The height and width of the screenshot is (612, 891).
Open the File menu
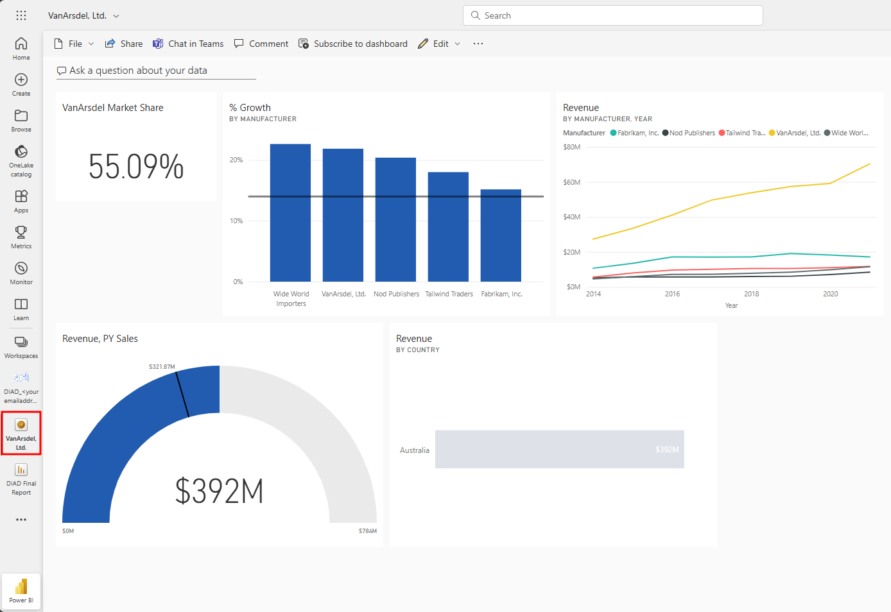(x=74, y=44)
